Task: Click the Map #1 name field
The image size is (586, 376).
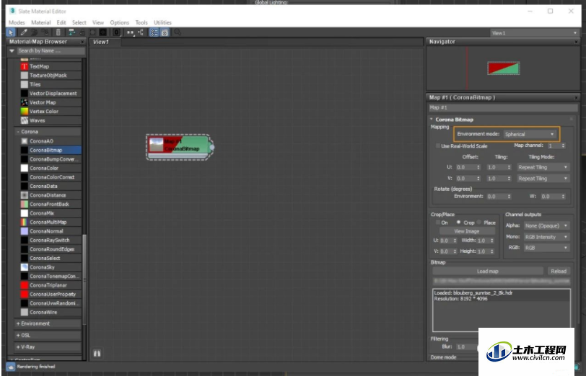Action: pyautogui.click(x=503, y=107)
